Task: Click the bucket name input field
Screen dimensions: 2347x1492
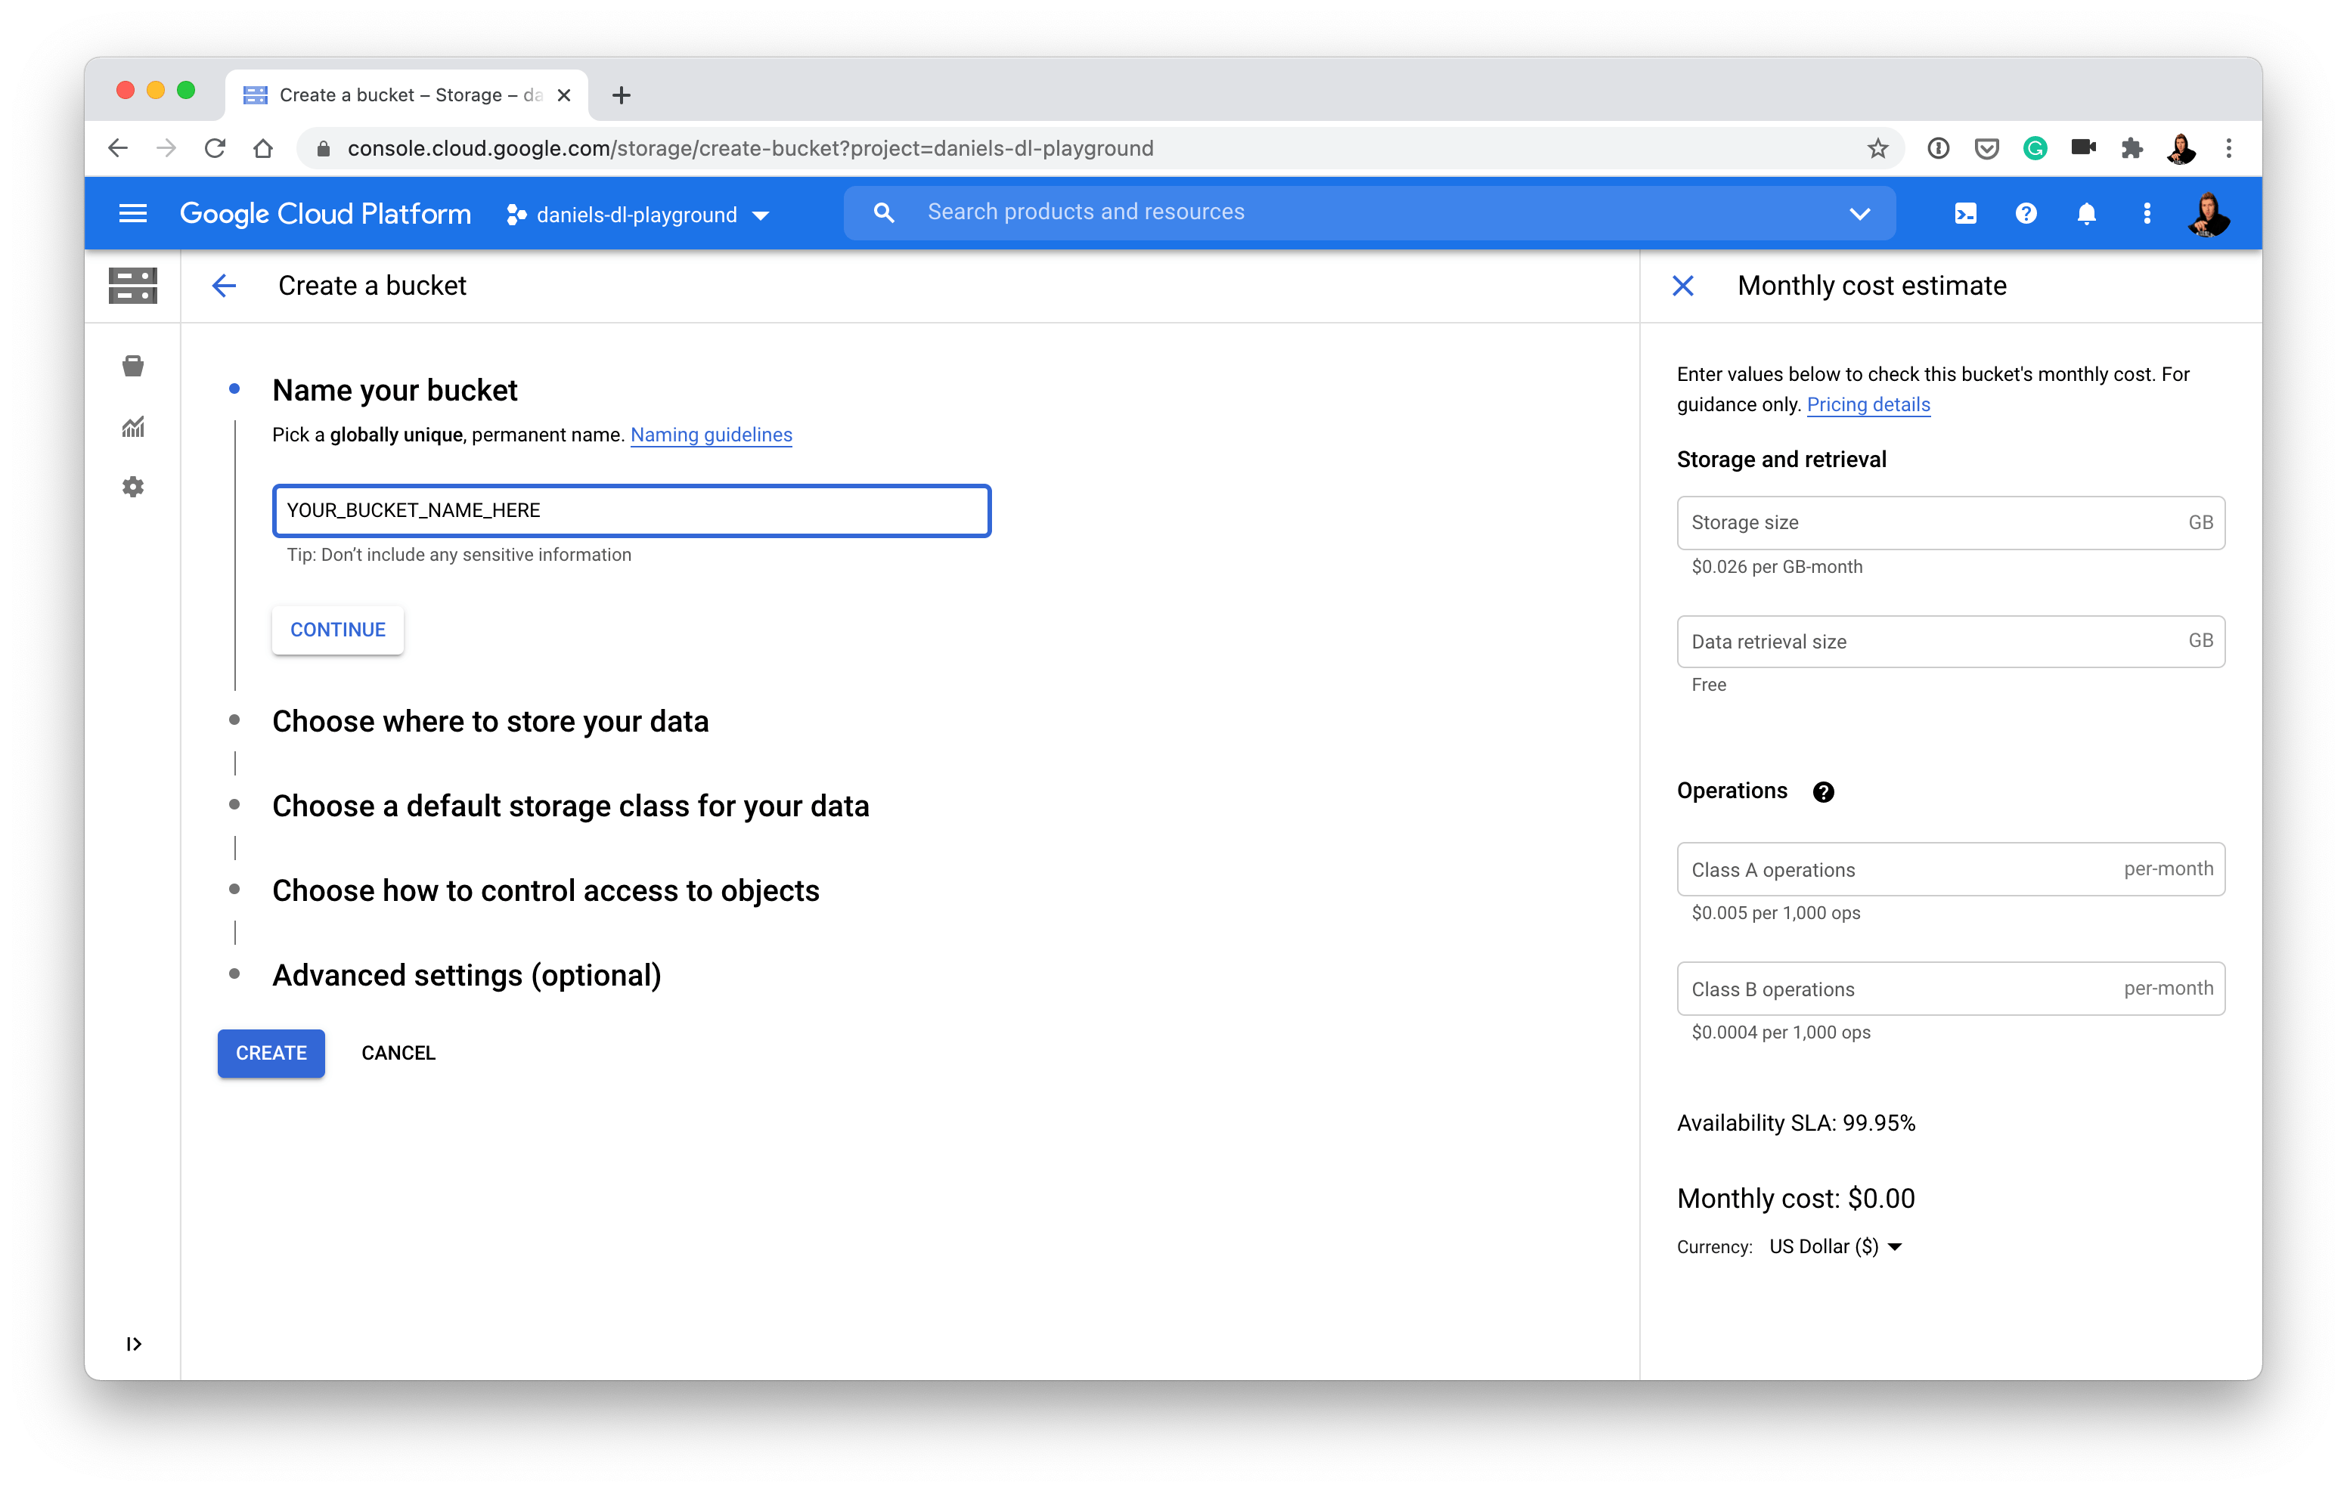Action: click(631, 509)
